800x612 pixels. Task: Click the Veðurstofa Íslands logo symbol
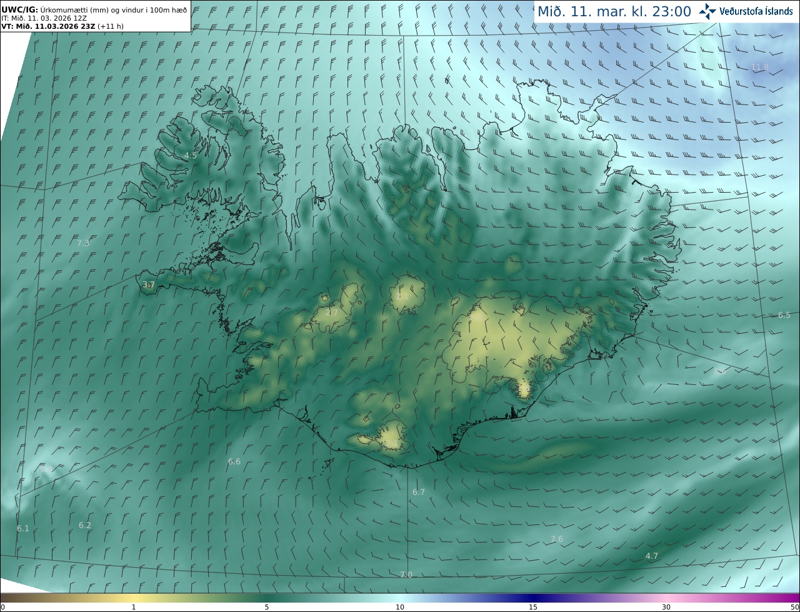click(708, 11)
